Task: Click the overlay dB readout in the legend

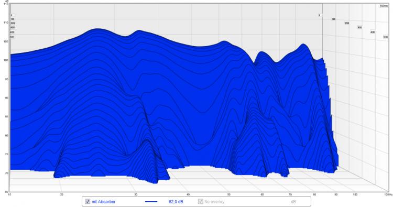Action: 293,201
